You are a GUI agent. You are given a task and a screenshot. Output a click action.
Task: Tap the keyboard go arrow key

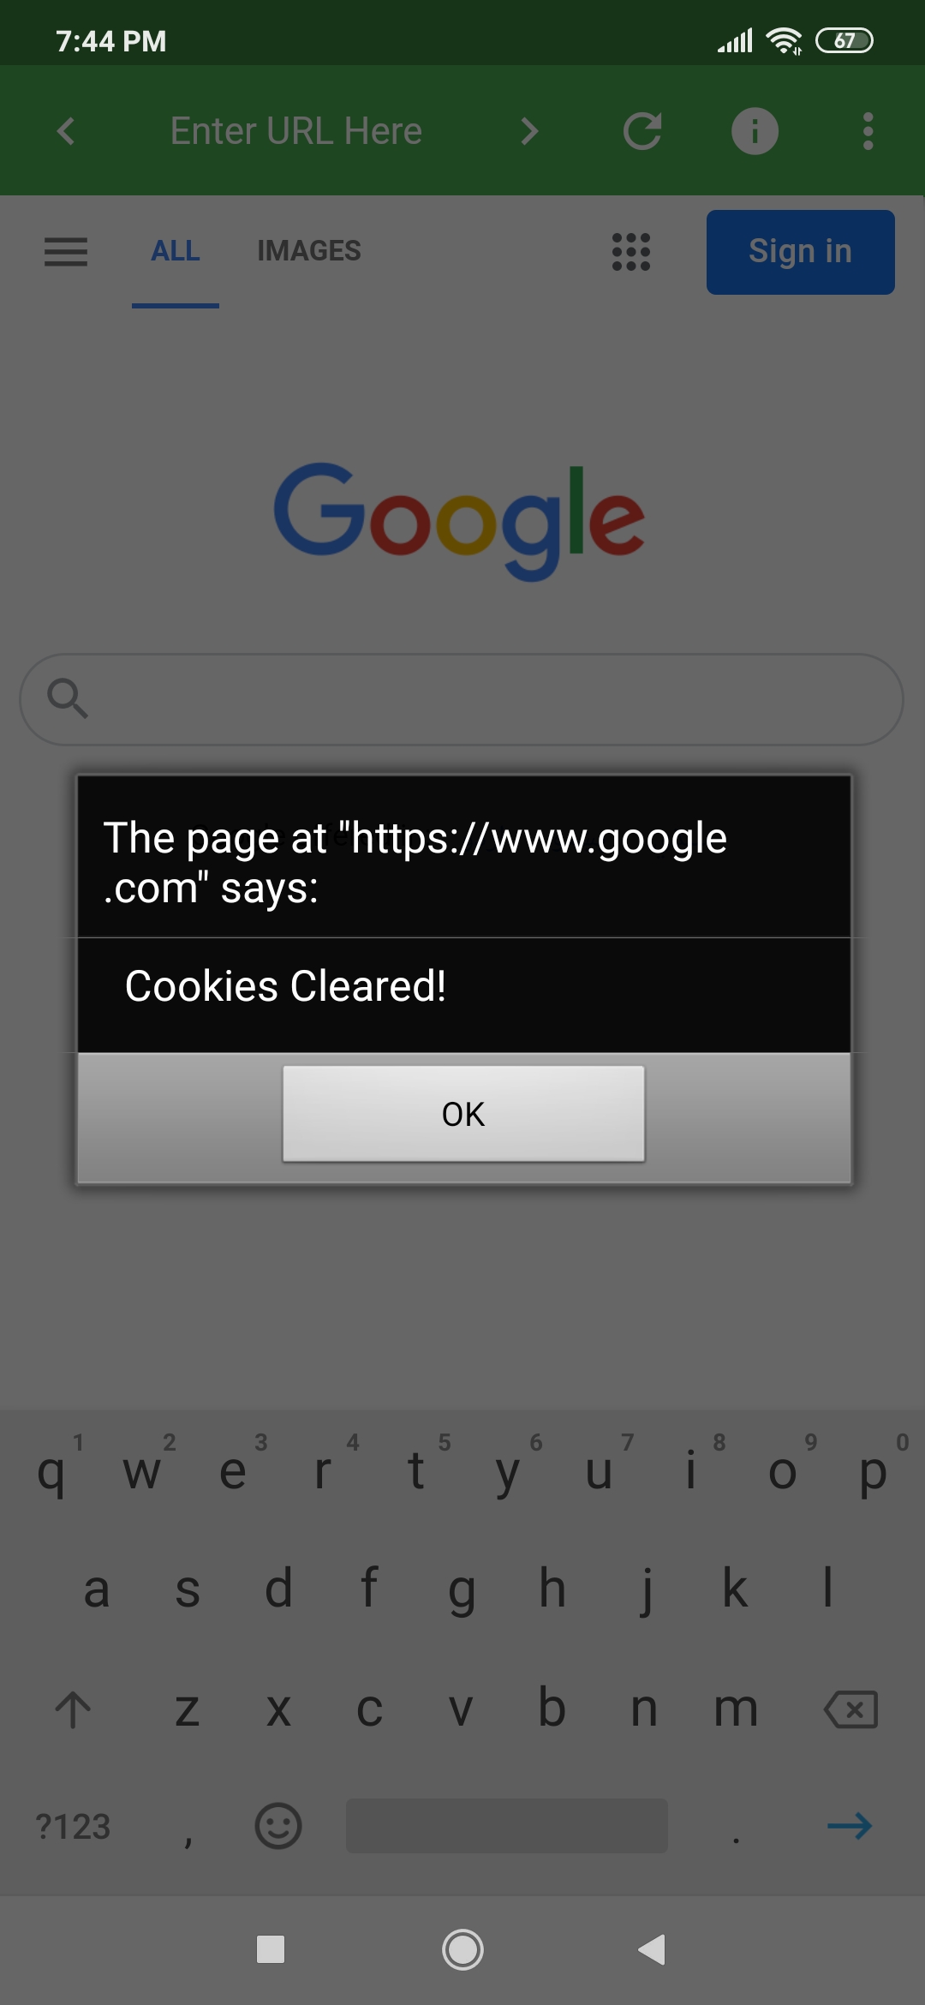[x=850, y=1826]
